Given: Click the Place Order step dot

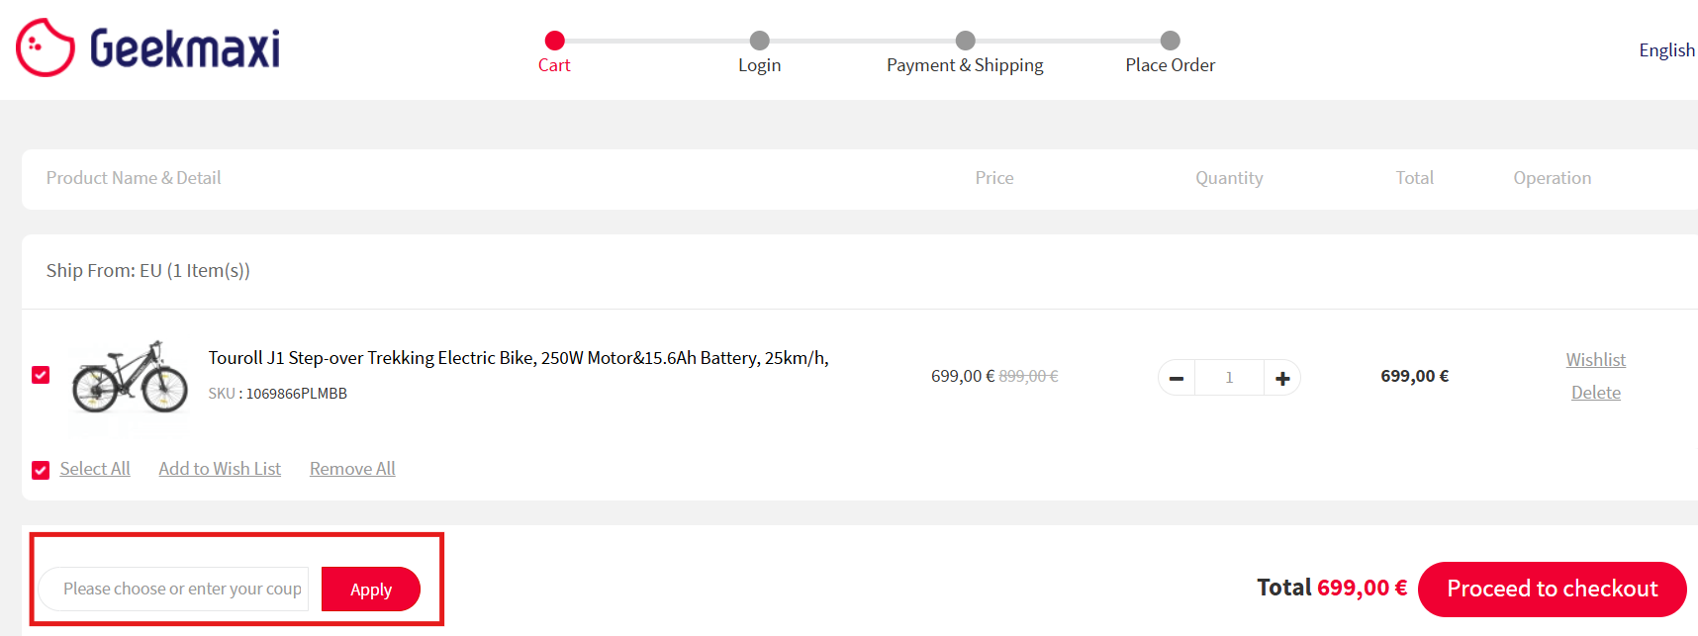Looking at the screenshot, I should [1170, 41].
